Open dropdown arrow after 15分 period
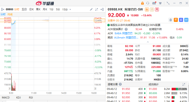The image size is (189, 102). pyautogui.click(x=70, y=10)
